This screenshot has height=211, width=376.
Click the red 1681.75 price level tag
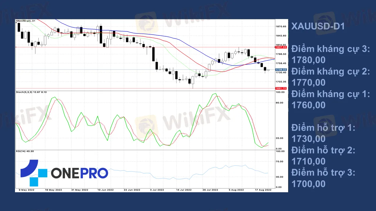point(281,88)
